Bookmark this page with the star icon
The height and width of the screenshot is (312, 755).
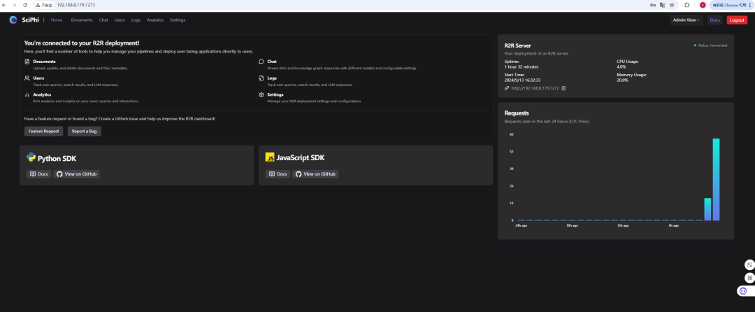(671, 5)
